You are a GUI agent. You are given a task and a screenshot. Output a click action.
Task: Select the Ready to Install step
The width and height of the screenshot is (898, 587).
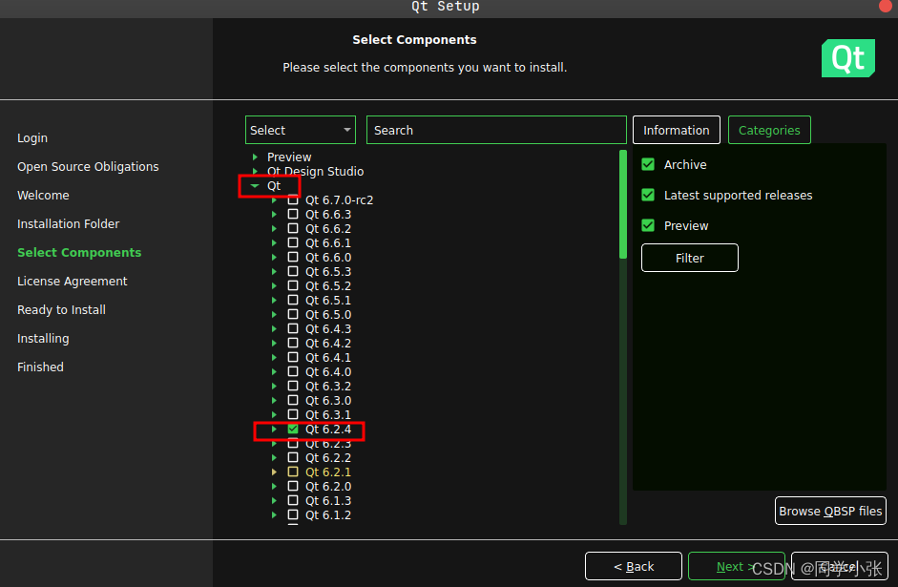point(61,310)
